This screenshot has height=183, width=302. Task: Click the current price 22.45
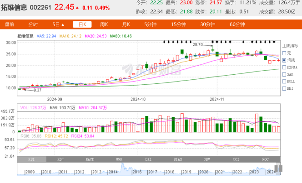click(64, 7)
